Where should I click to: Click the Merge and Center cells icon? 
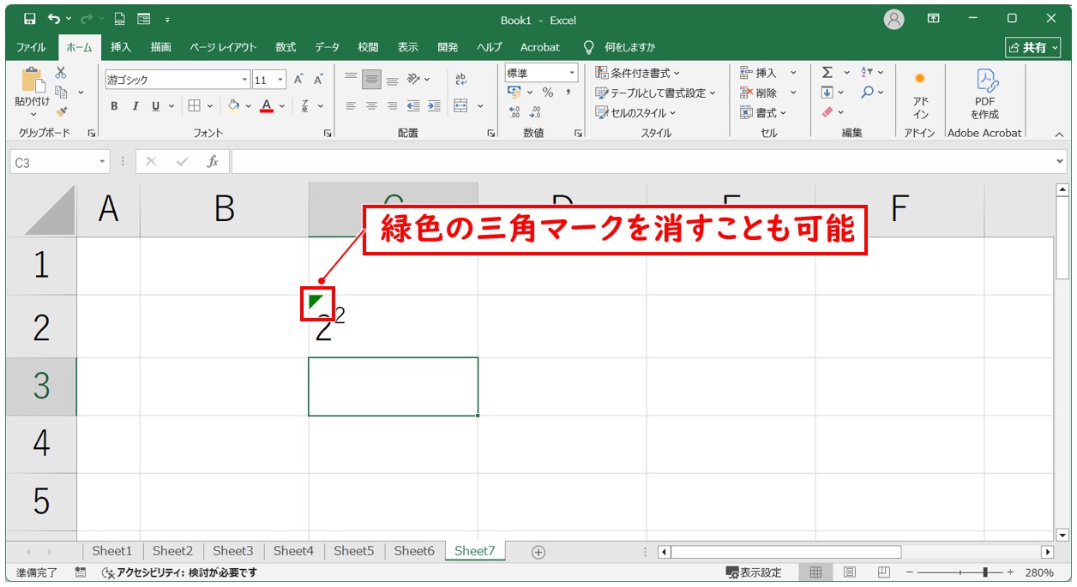pos(460,106)
